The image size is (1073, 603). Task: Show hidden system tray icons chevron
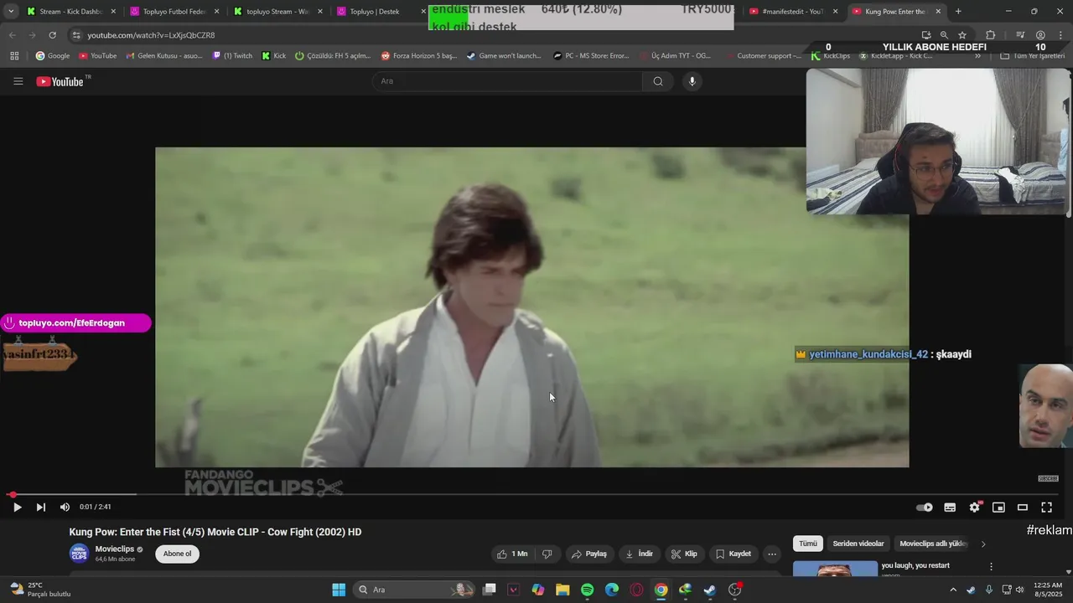click(x=952, y=590)
